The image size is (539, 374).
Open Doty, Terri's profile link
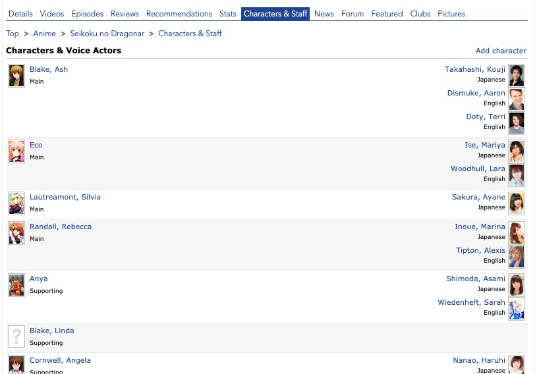[x=486, y=117]
